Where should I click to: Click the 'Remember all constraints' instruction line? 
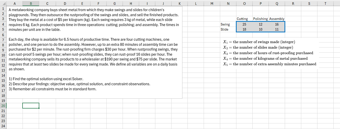coord(52,89)
